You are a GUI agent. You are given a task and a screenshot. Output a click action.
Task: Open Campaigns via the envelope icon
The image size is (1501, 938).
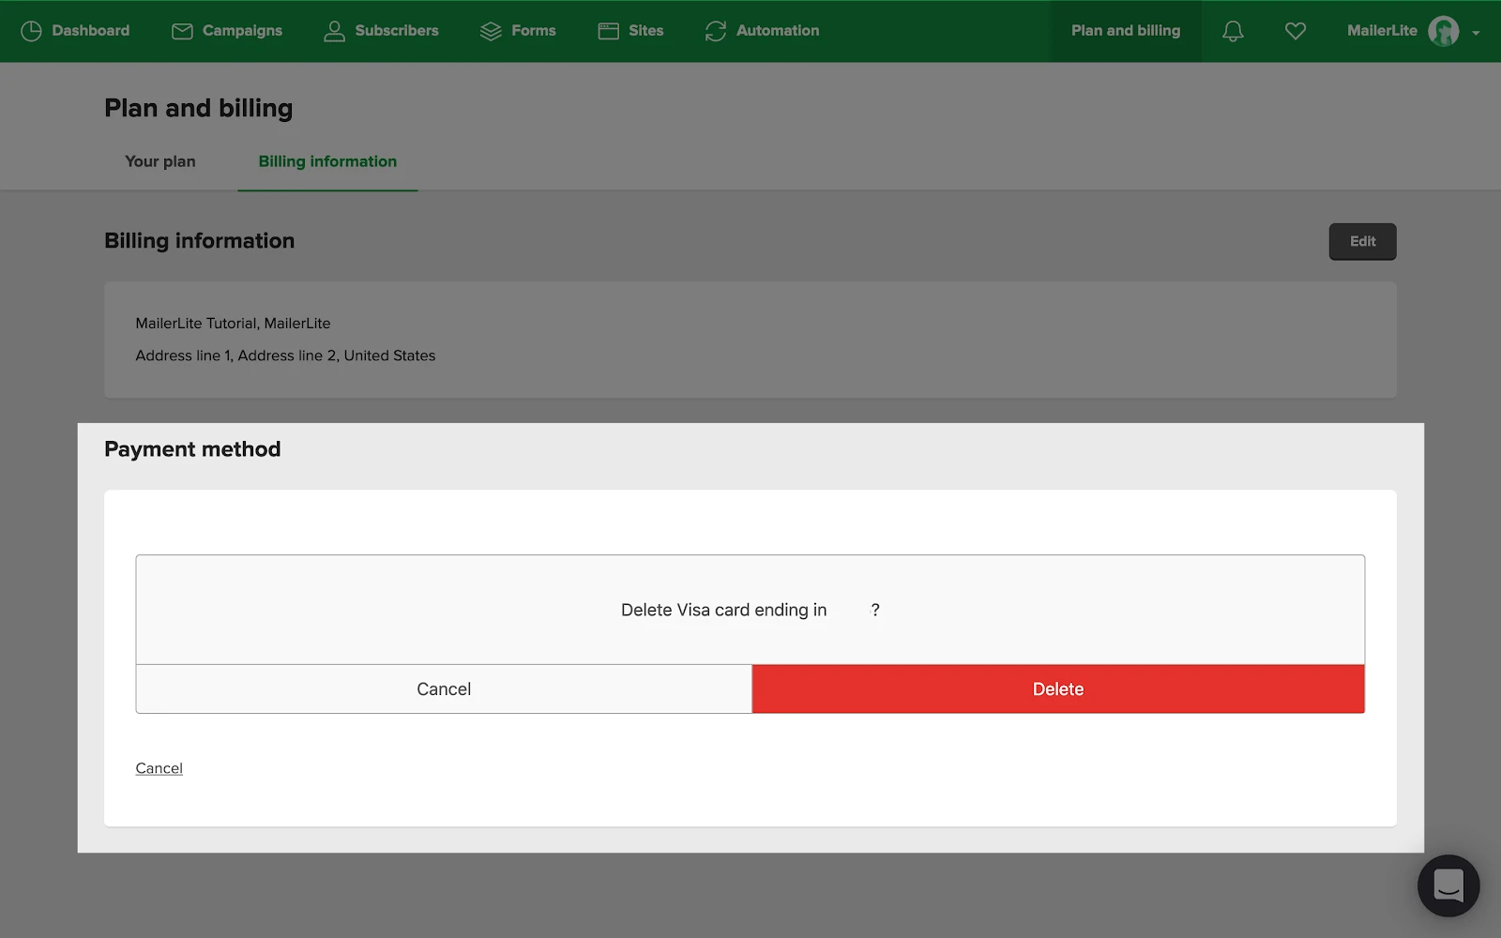point(182,31)
